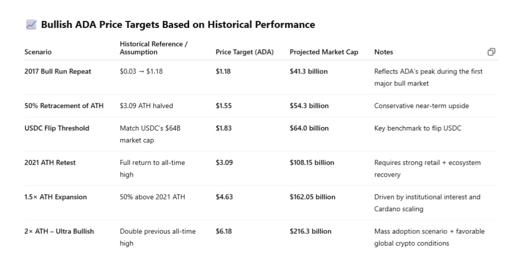Click the $6.18 price target value
513x274 pixels.
click(x=224, y=231)
